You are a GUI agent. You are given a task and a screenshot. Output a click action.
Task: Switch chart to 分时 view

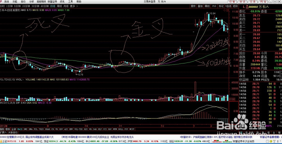point(2,6)
